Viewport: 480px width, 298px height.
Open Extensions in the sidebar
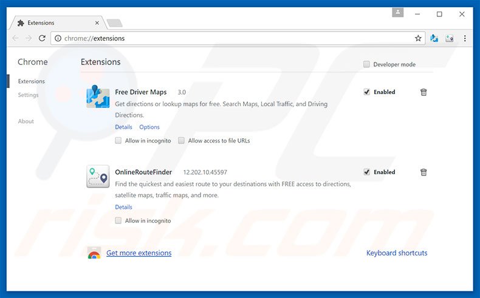(31, 81)
